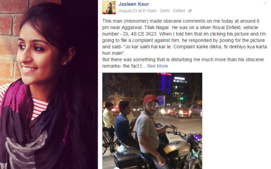271x169 pixels.
Task: Click the car with headlights in the photo
Action: tap(179, 111)
